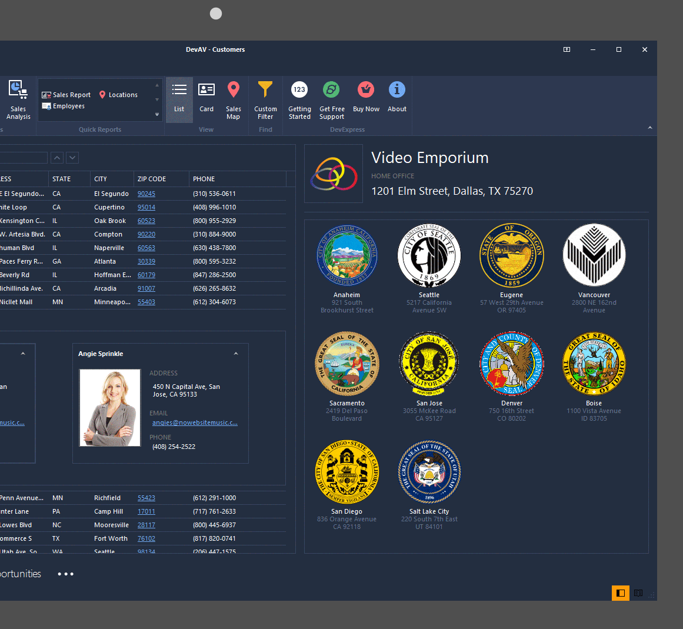This screenshot has width=683, height=629.
Task: Select the Camp Hill row
Action: pyautogui.click(x=143, y=511)
